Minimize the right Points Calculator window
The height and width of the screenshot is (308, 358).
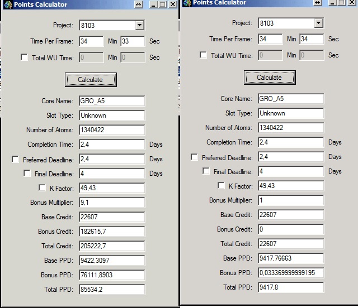332,2
